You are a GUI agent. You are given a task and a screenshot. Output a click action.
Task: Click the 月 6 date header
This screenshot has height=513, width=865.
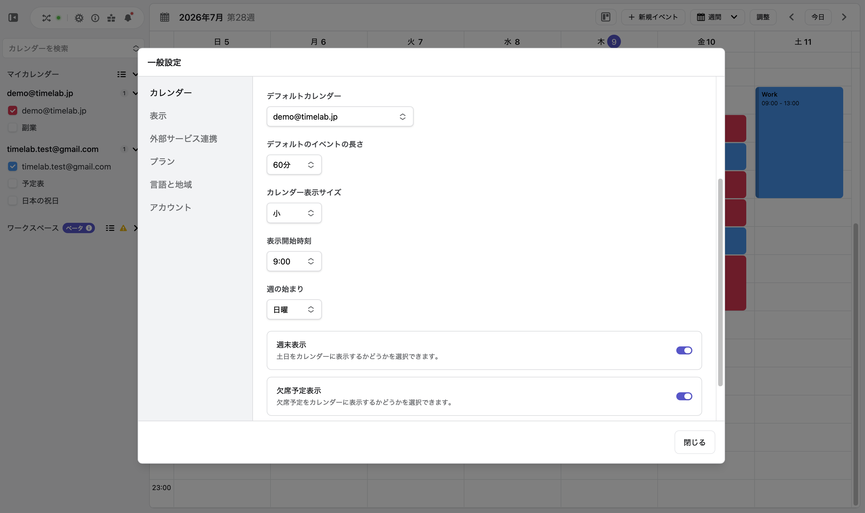pos(318,42)
